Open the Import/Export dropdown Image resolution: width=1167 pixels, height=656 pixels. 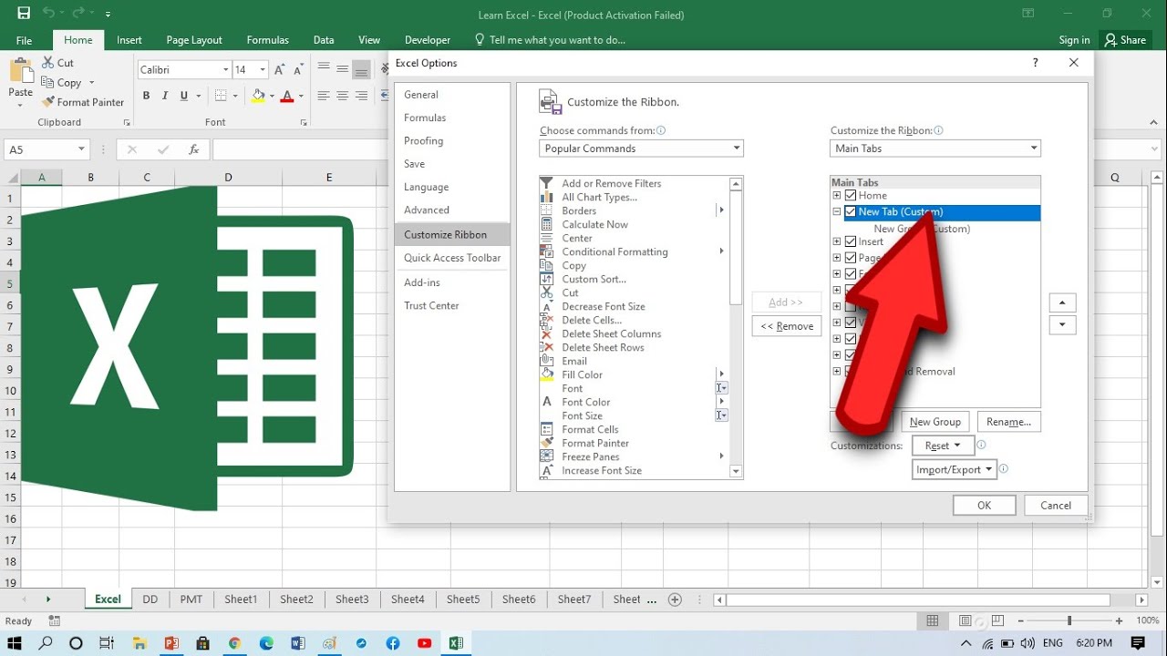(953, 469)
